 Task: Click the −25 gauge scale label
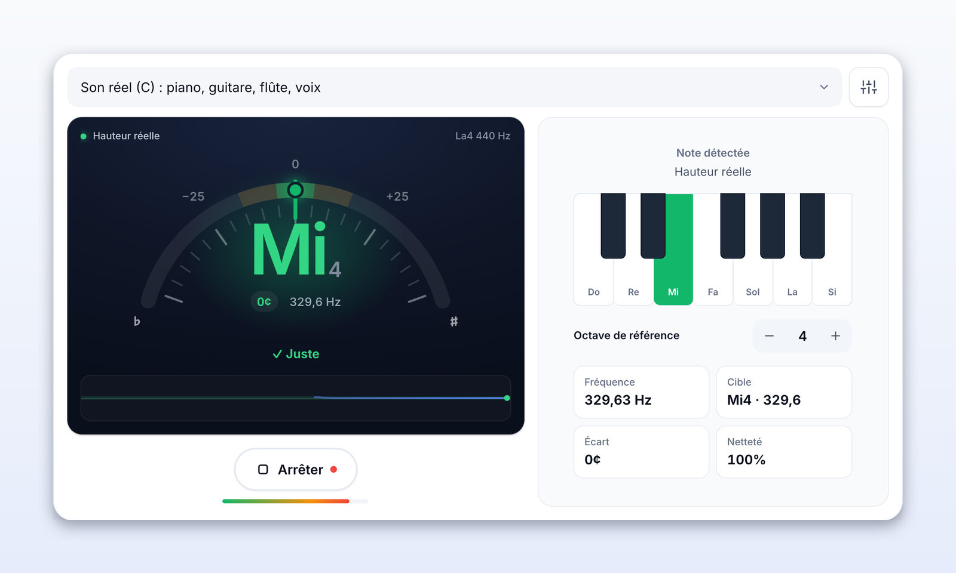tap(193, 196)
